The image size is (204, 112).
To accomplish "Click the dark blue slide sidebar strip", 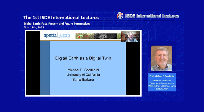I will click(x=45, y=68).
